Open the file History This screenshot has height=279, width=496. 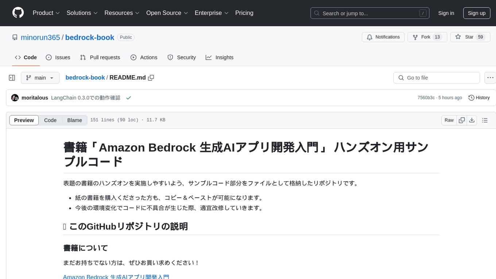[479, 98]
